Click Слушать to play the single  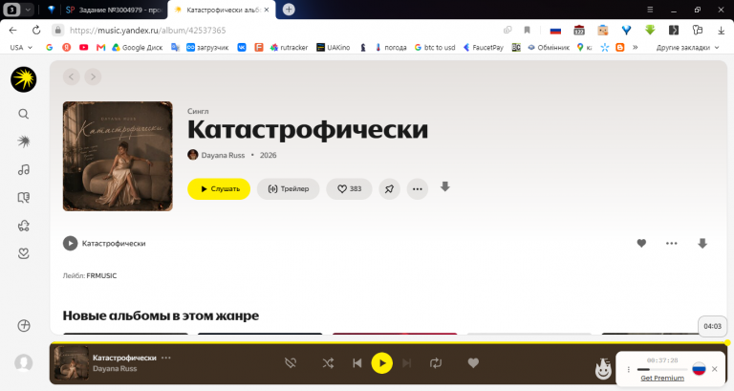click(219, 189)
